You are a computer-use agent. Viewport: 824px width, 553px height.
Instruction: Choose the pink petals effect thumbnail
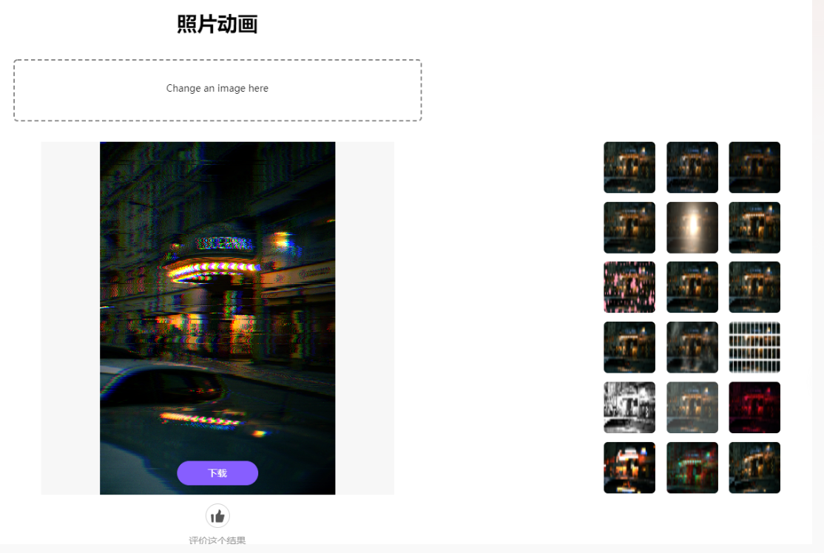pyautogui.click(x=629, y=288)
